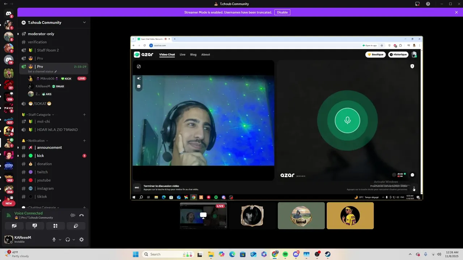Viewport: 463px width, 260px height.
Task: Select user Mikrob06 in voice list
Action: [57, 78]
